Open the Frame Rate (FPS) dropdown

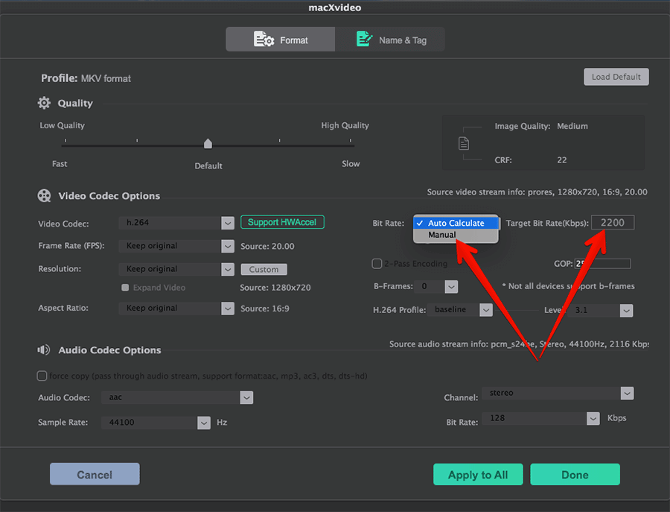click(x=176, y=246)
